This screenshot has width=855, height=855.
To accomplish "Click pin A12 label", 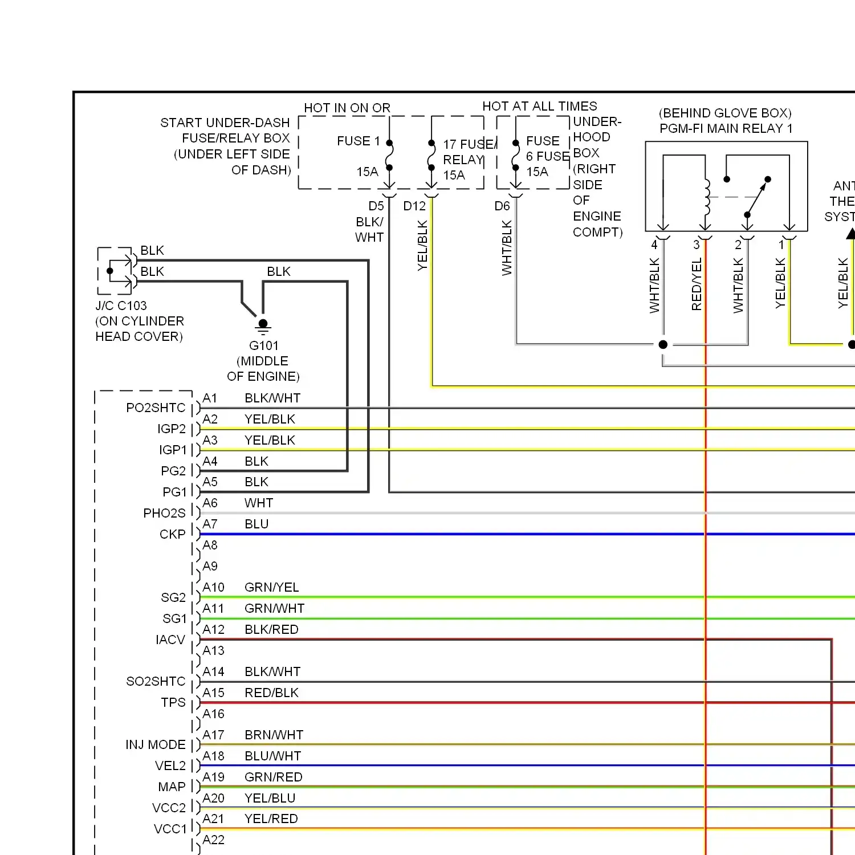I will (x=213, y=629).
